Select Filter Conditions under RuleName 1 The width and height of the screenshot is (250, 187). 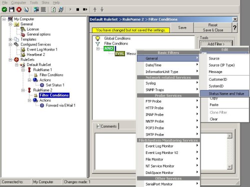tap(51, 75)
